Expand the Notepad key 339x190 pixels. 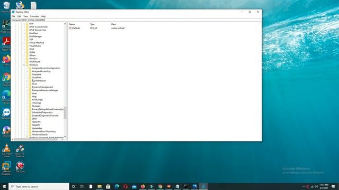point(27,106)
